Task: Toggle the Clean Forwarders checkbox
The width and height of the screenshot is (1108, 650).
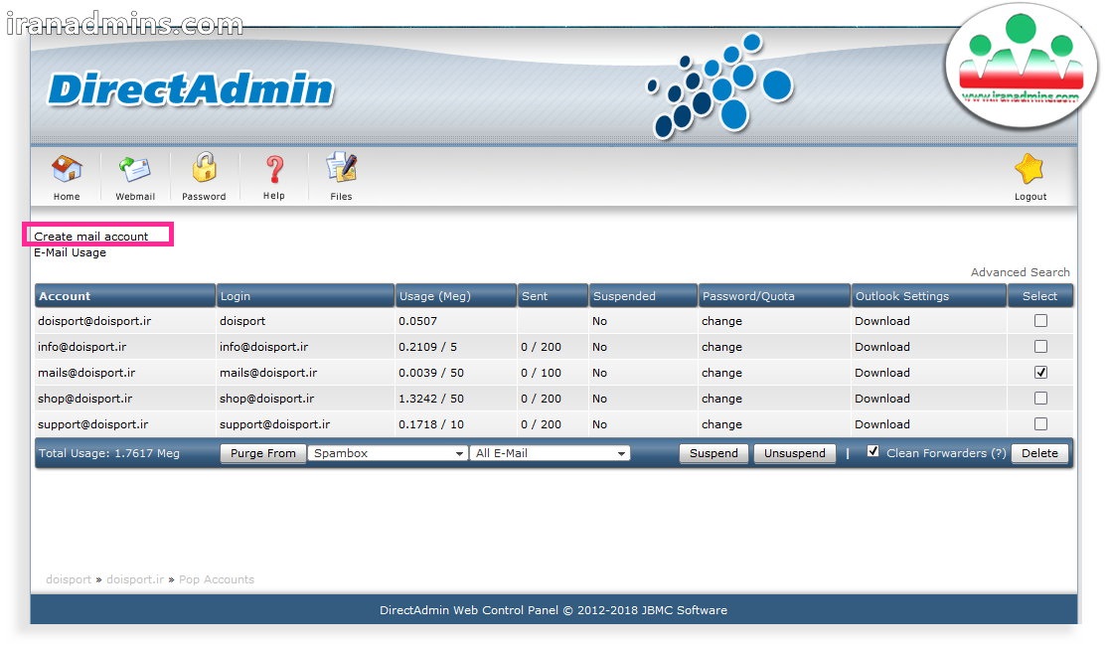Action: coord(873,451)
